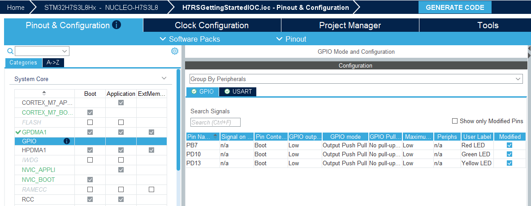Click the sort arrows above peripheral list
The height and width of the screenshot is (206, 531).
pos(44,93)
